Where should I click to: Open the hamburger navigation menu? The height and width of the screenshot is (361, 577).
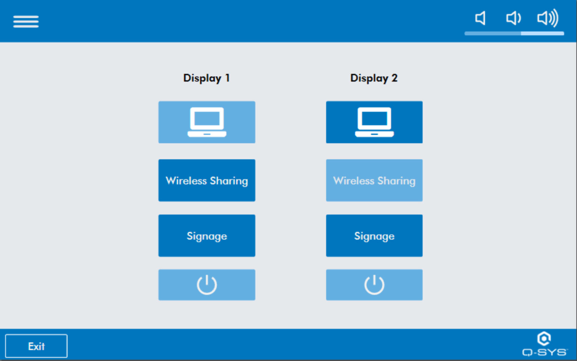(x=26, y=21)
